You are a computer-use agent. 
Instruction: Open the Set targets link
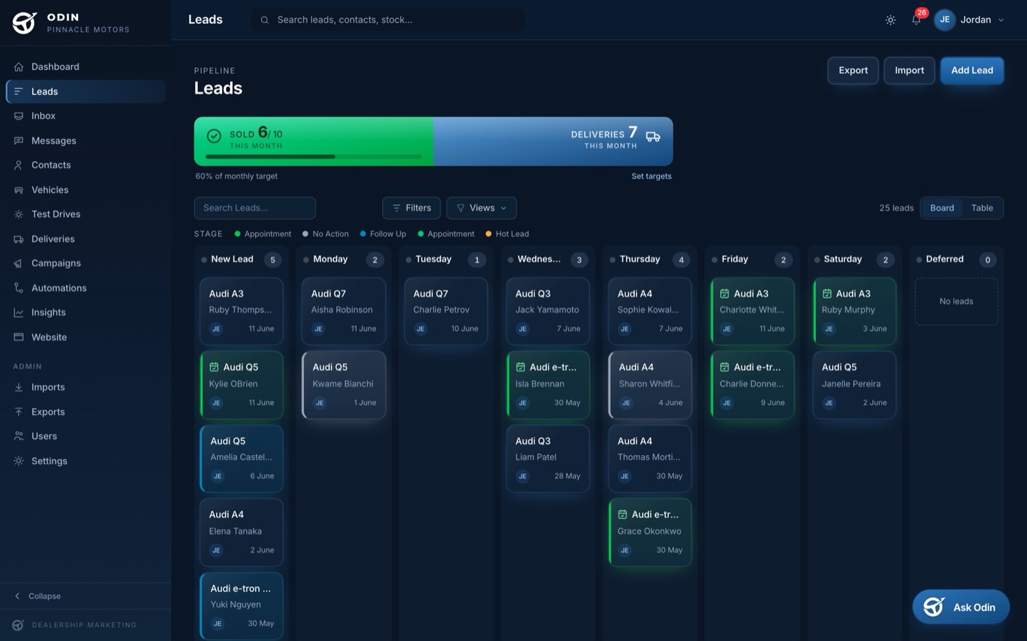[651, 176]
